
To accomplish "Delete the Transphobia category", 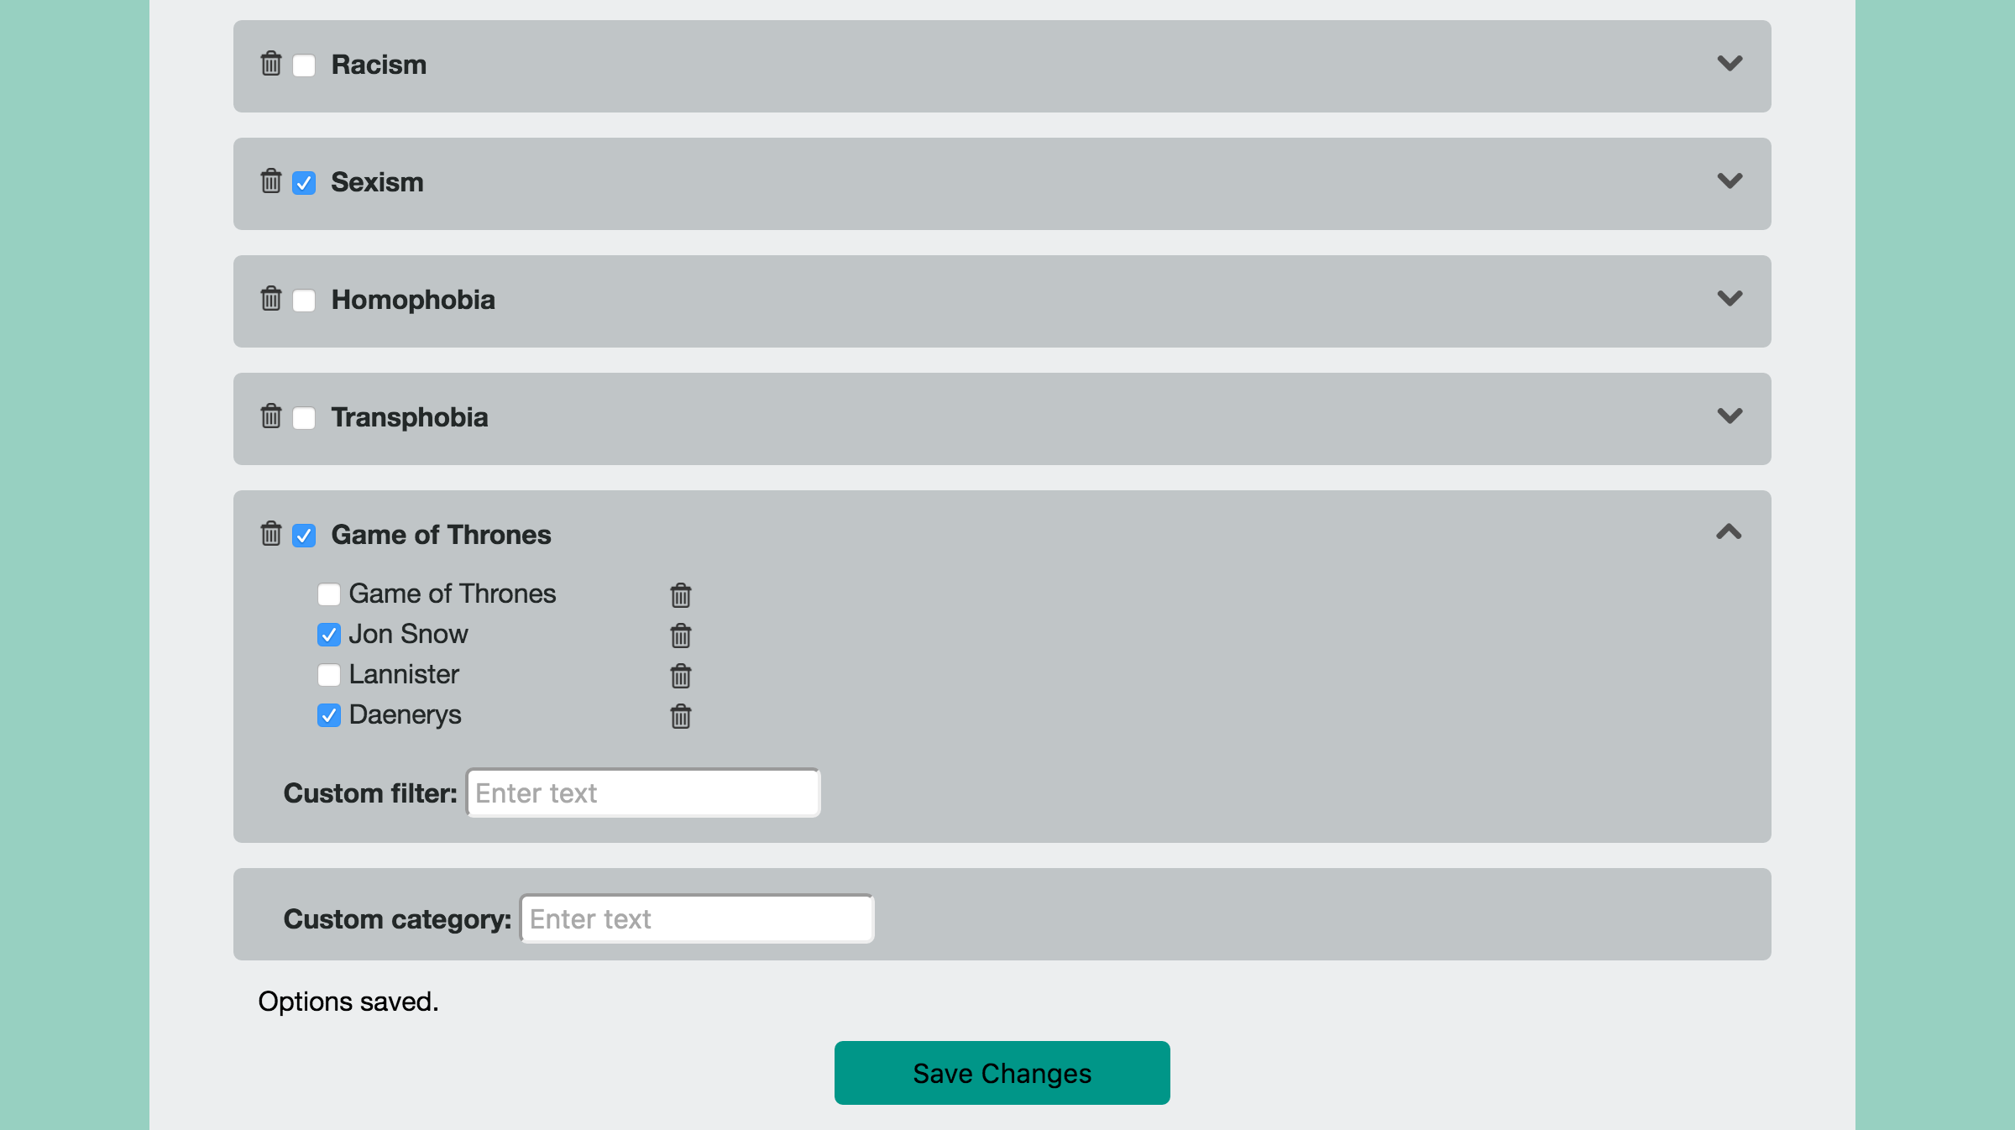I will [x=270, y=416].
